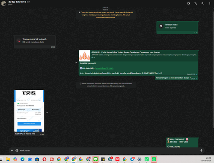Open the LINE app from the taskbar

tap(95, 159)
